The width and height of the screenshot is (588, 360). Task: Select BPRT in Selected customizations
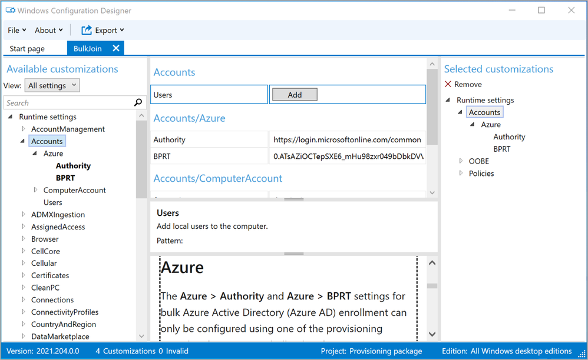pyautogui.click(x=502, y=149)
